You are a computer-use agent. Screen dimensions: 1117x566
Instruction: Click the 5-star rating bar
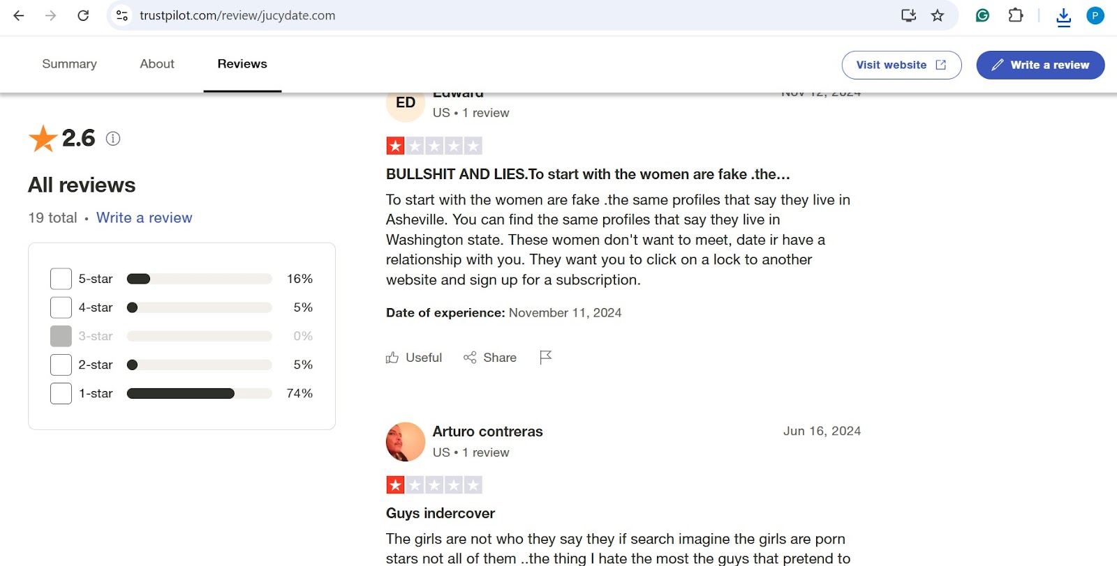pyautogui.click(x=199, y=279)
